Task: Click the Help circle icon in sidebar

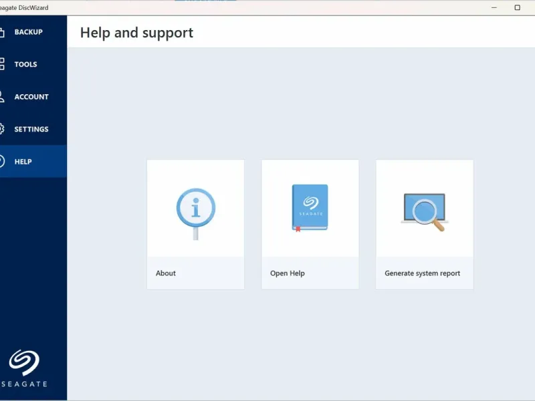Action: point(2,161)
